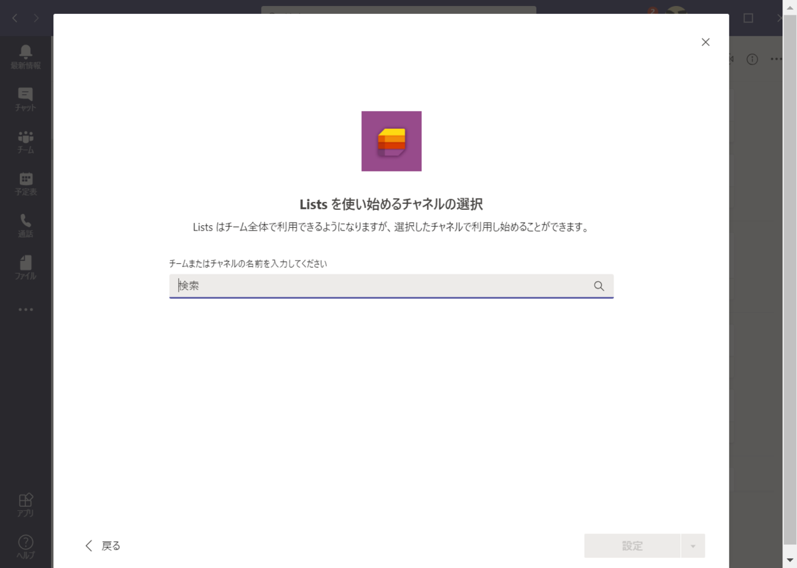Go back with 戻る button

[103, 546]
